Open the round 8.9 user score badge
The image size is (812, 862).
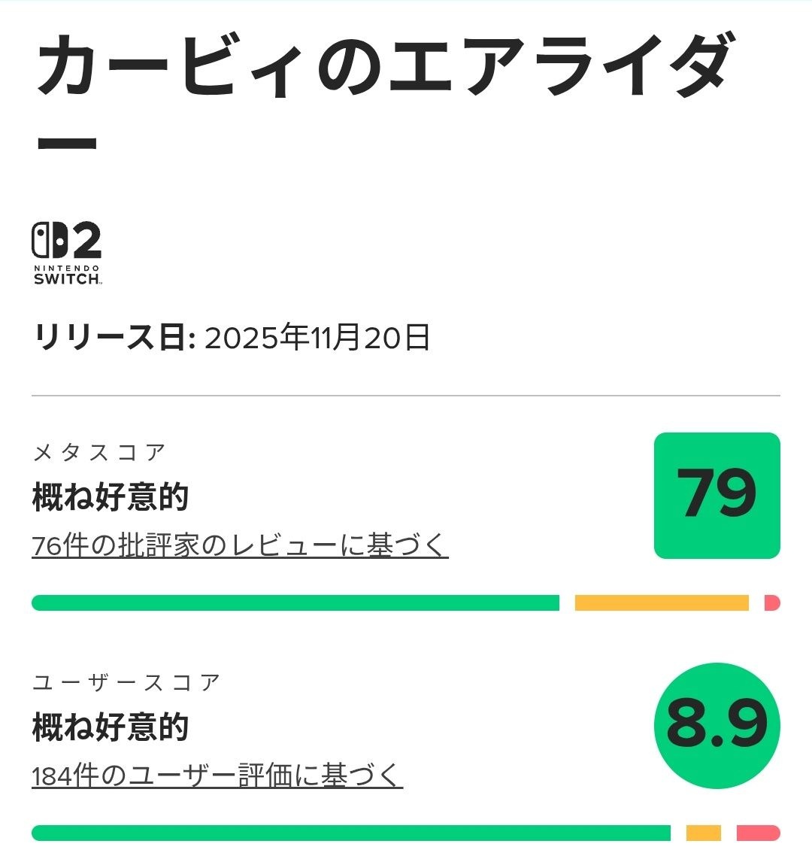click(x=717, y=726)
